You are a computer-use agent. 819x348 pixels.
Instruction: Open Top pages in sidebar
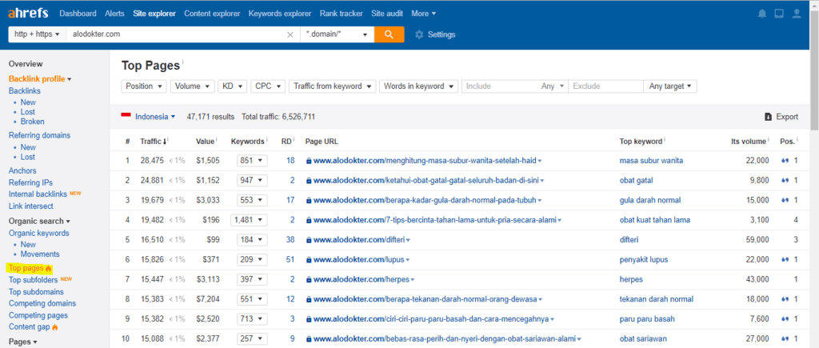point(26,269)
